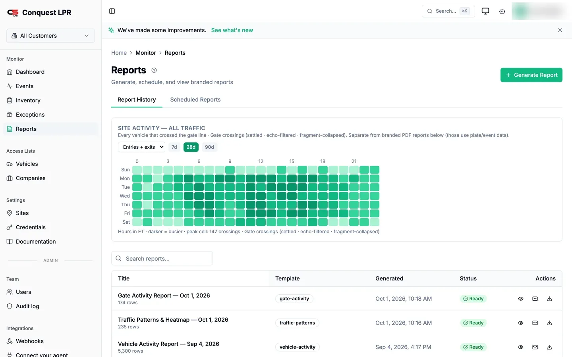The width and height of the screenshot is (572, 357).
Task: Toggle the sidebar panel icon
Action: point(112,11)
